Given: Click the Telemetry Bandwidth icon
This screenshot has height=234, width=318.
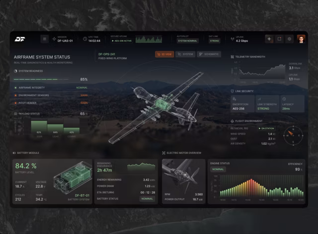Looking at the screenshot, I should click(232, 57).
